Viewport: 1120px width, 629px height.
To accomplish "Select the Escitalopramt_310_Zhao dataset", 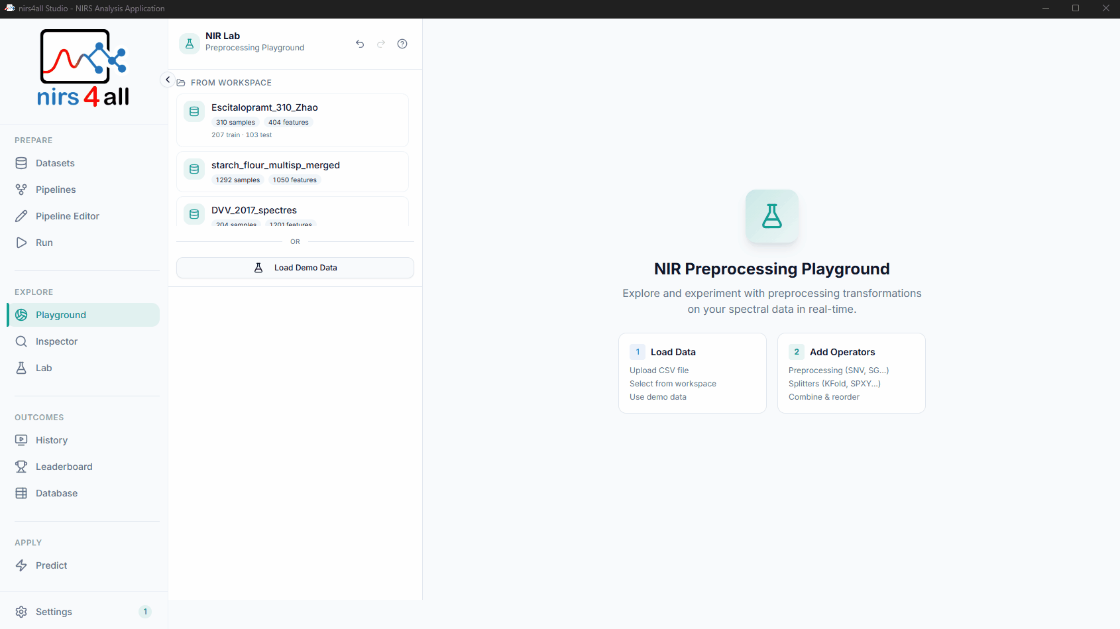I will [x=292, y=120].
